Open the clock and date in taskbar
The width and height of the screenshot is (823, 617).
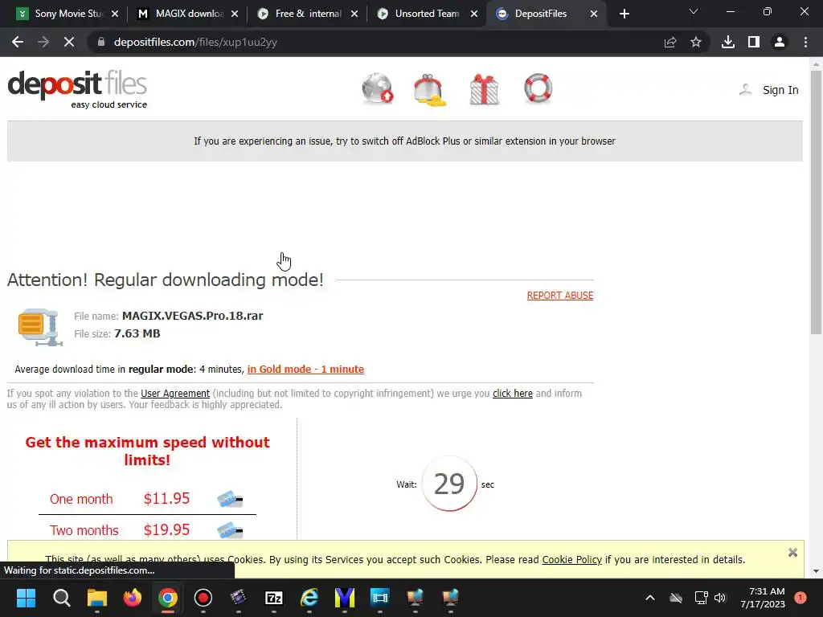pos(763,598)
